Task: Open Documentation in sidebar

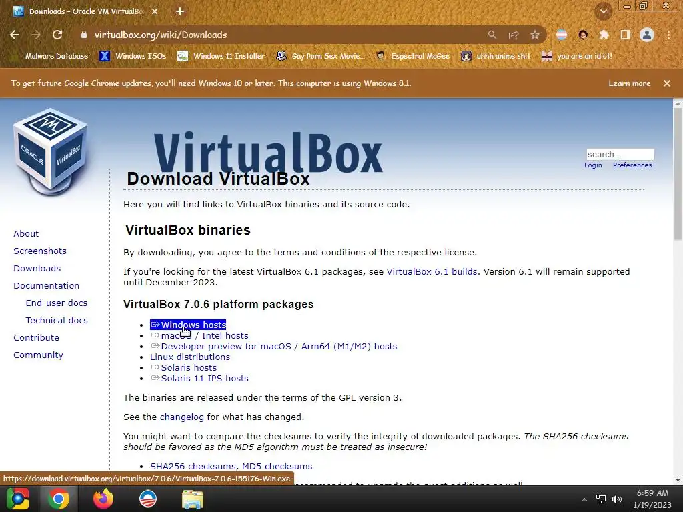Action: click(x=47, y=286)
